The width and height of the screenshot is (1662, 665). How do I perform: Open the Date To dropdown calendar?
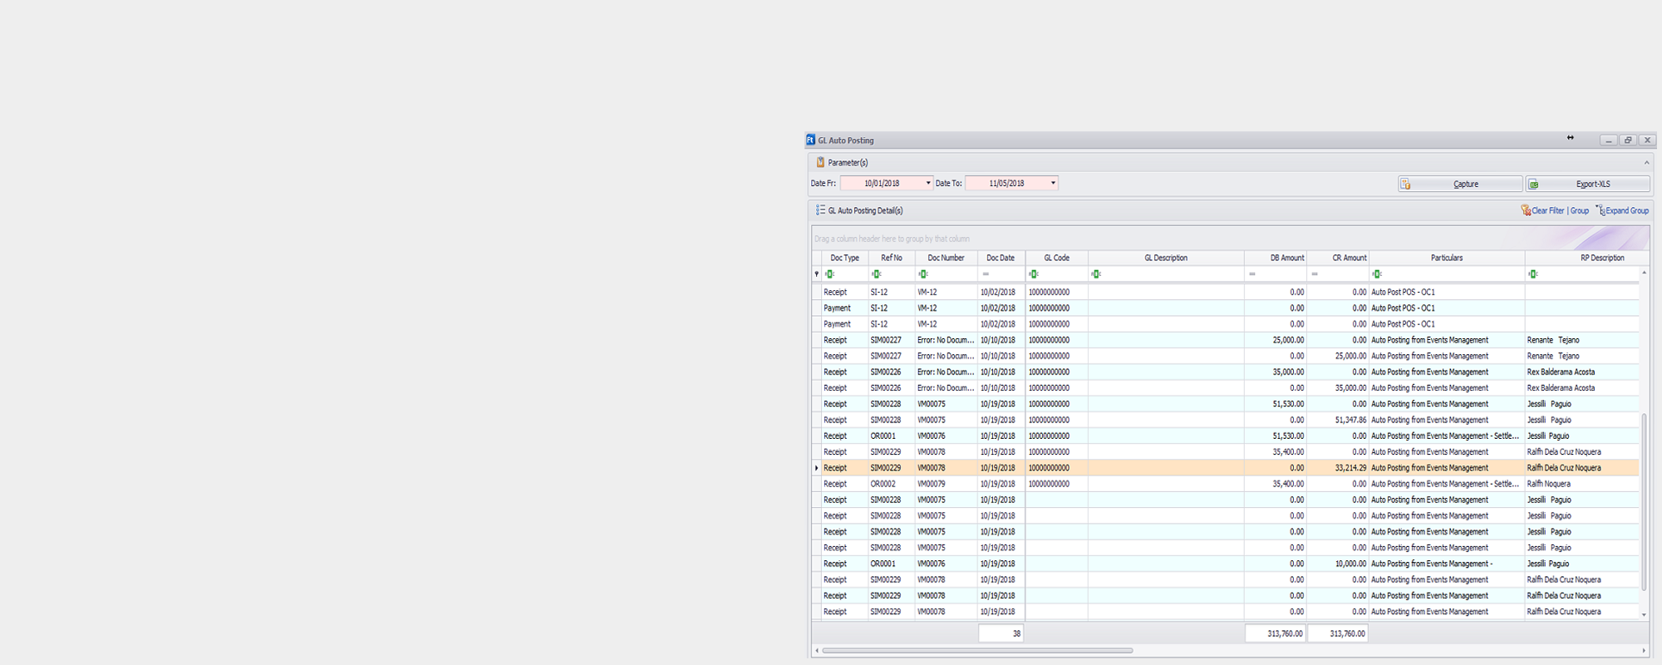point(1053,183)
